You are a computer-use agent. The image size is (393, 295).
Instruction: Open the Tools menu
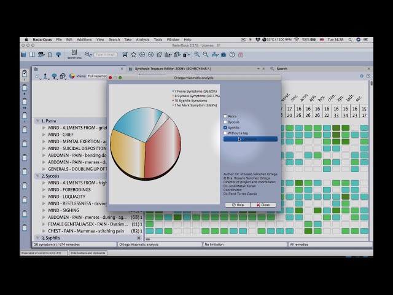pos(158,39)
